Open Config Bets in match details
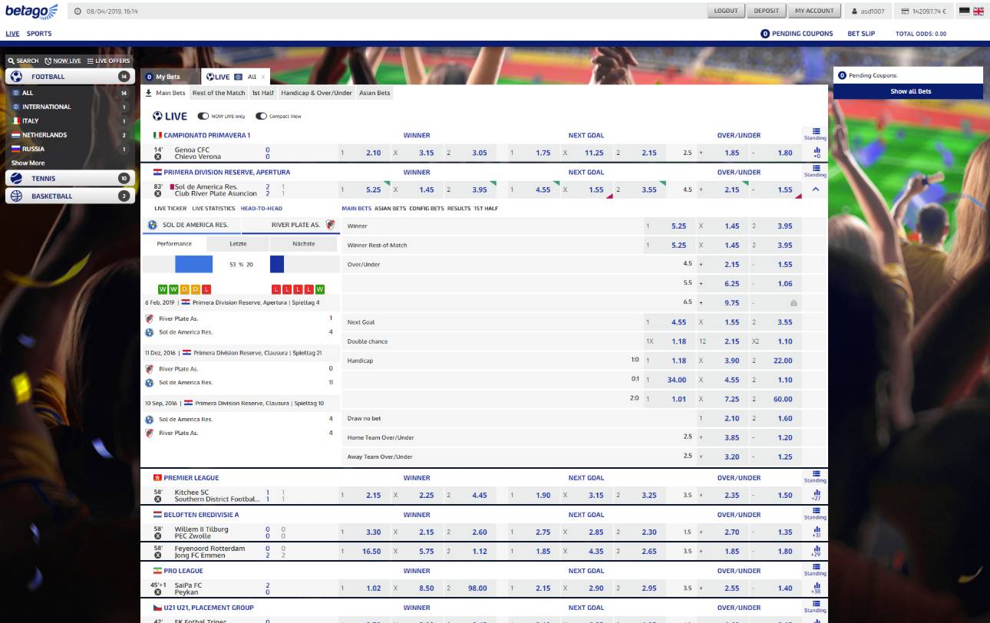The height and width of the screenshot is (623, 990). (x=427, y=209)
